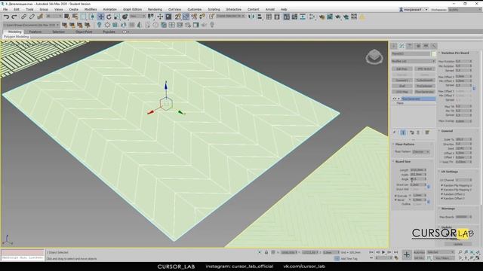Open the Modify command panel tab
This screenshot has width=483, height=271.
(x=401, y=46)
